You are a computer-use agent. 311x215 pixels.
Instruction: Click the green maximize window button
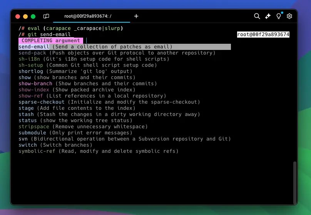click(33, 17)
